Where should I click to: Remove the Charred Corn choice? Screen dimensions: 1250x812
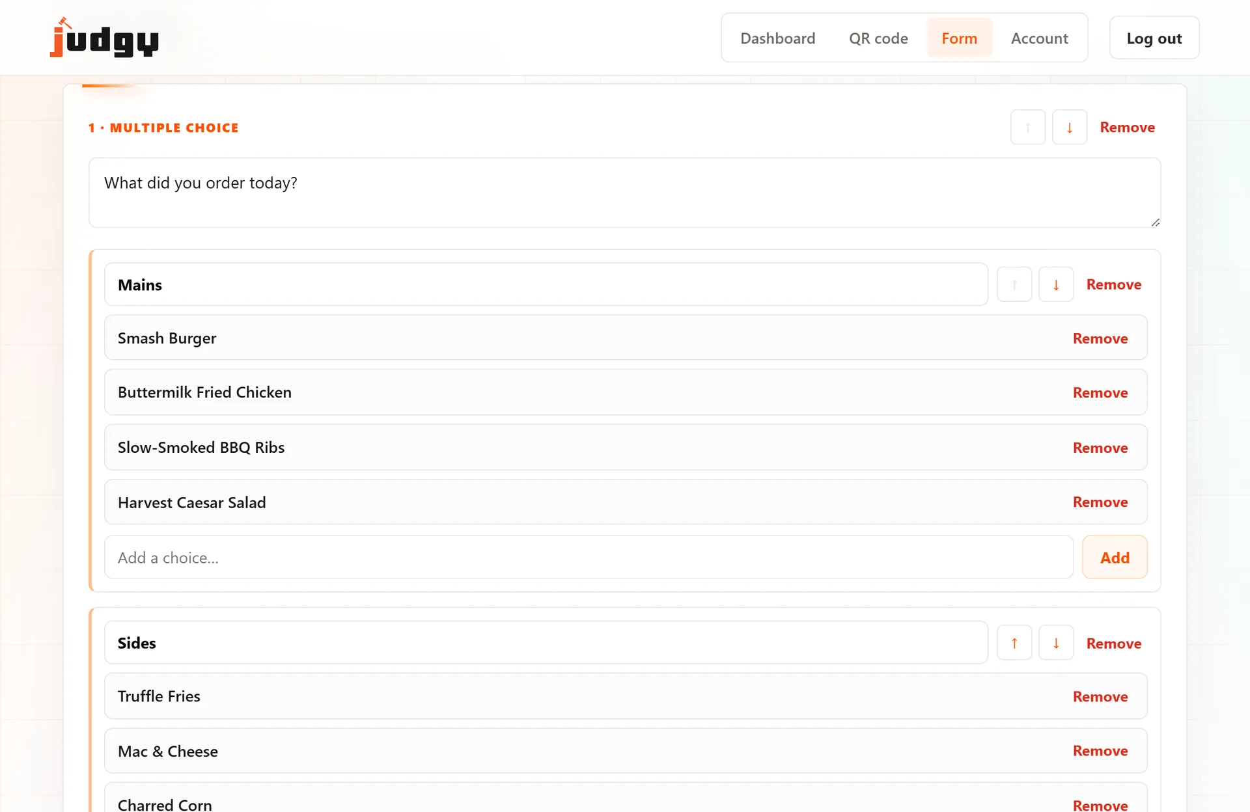tap(1100, 805)
